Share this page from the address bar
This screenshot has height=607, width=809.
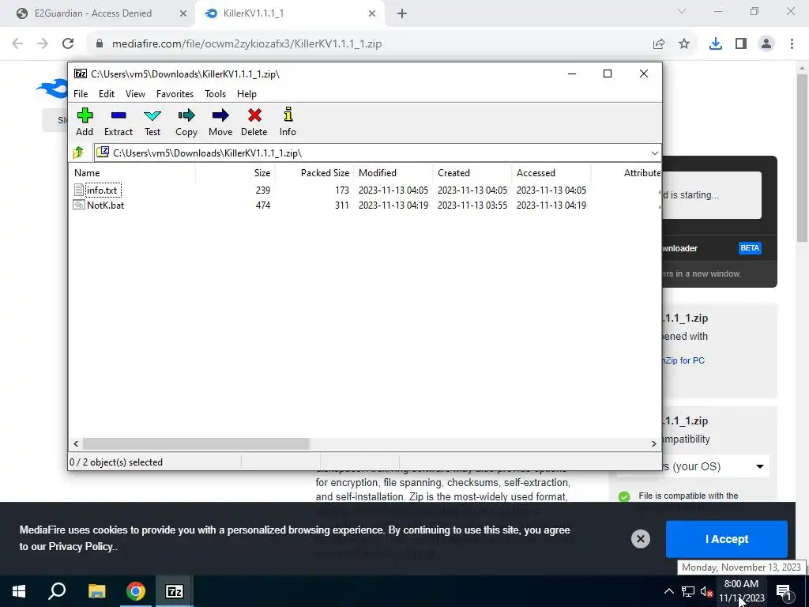coord(659,44)
